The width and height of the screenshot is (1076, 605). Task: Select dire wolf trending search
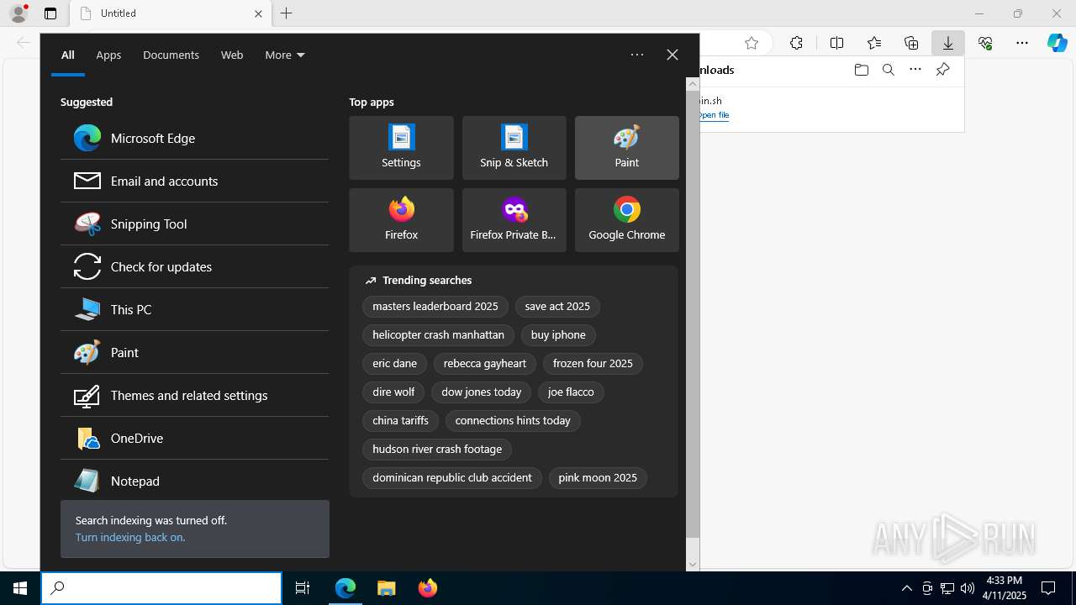pyautogui.click(x=393, y=392)
